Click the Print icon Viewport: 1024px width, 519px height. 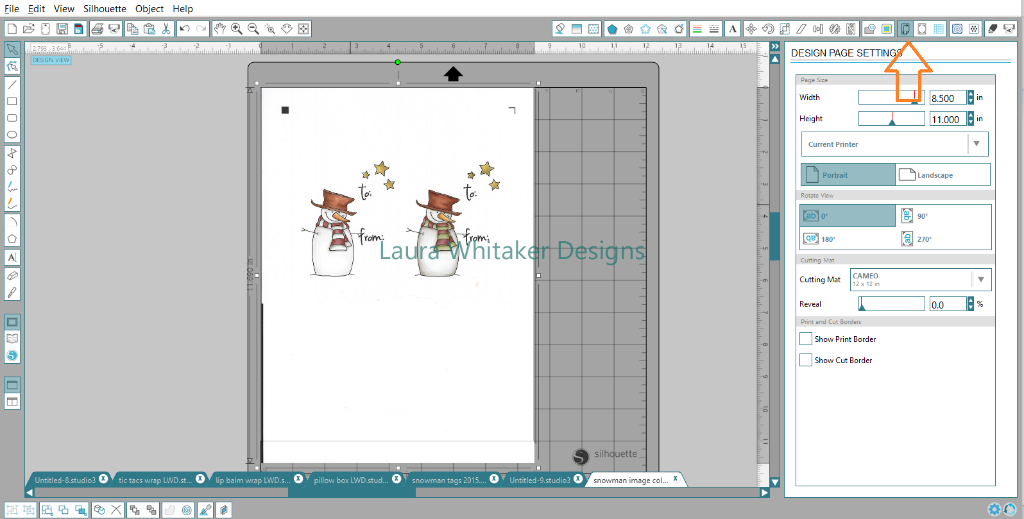coord(98,29)
